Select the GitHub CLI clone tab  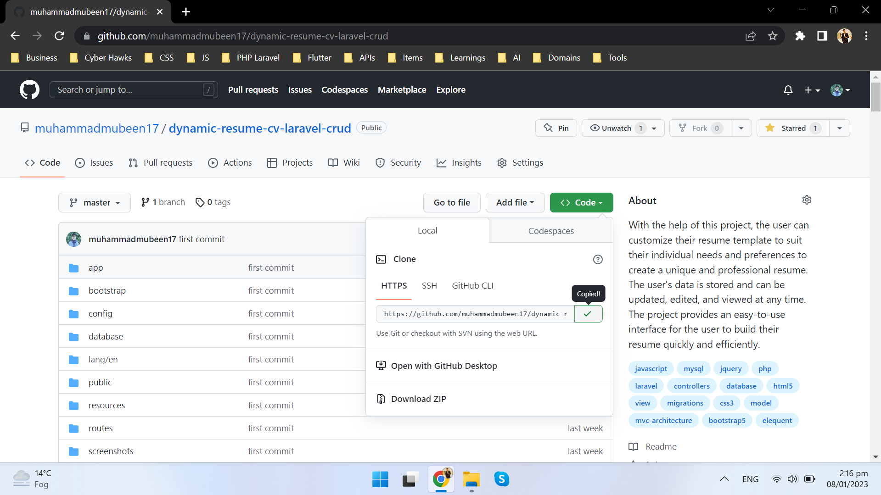pyautogui.click(x=472, y=286)
